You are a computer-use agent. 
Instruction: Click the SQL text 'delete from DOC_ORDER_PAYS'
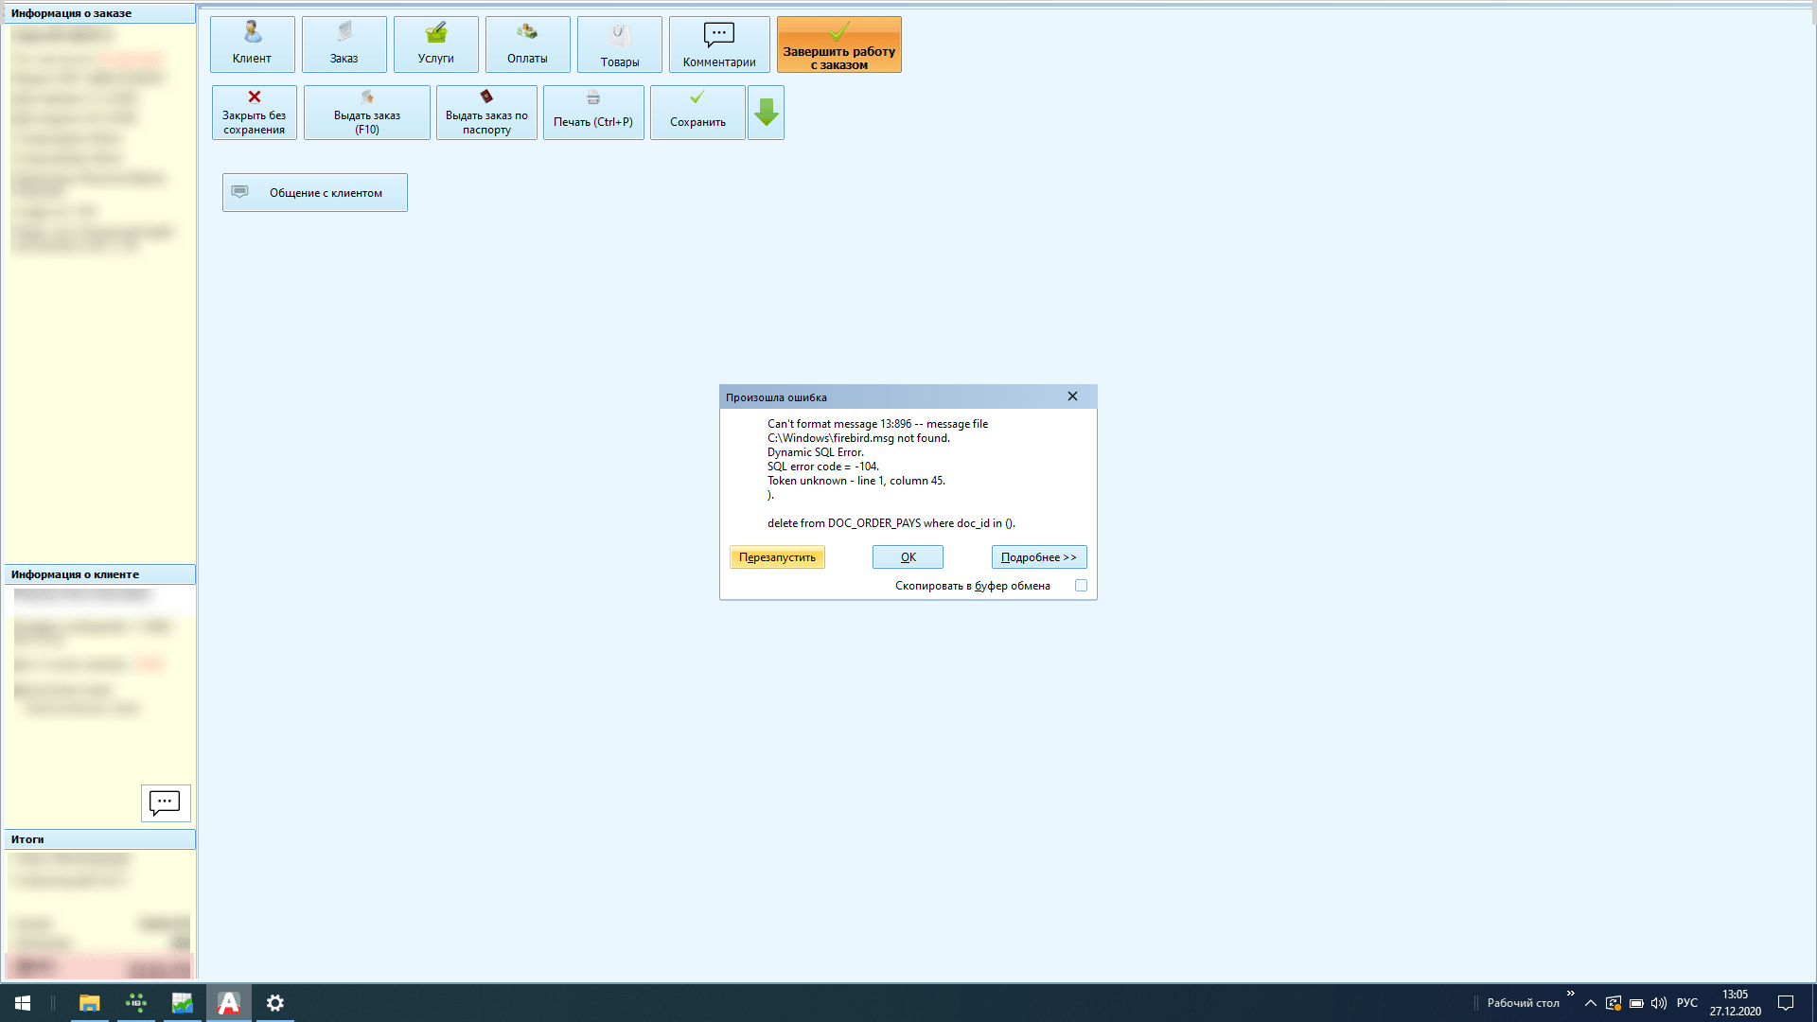point(844,523)
